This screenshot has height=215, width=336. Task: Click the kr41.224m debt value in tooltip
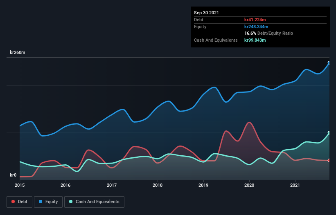click(255, 20)
